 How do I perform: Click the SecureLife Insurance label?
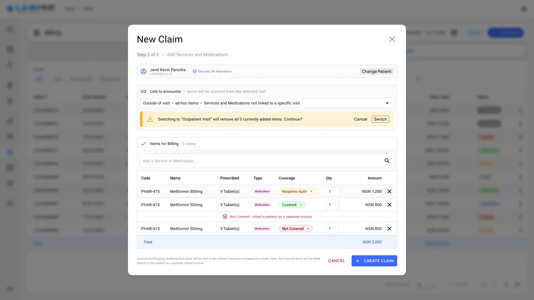click(x=215, y=71)
